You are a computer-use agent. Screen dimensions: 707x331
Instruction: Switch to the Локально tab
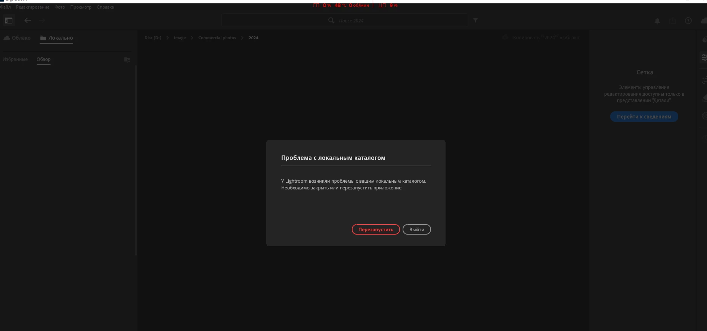click(56, 38)
